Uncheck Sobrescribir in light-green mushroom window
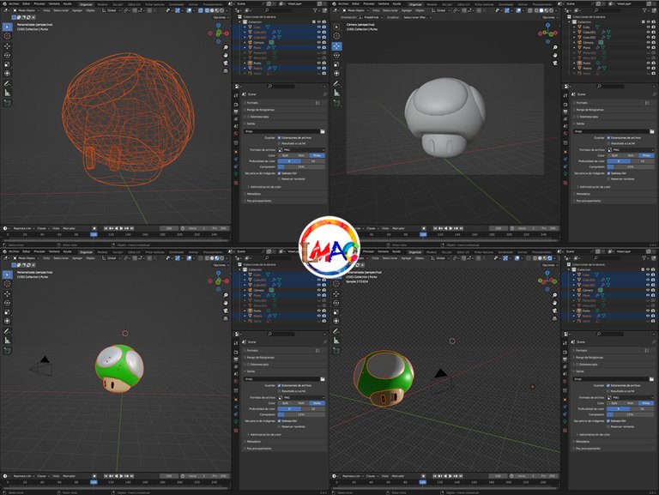Screen dimensions: 659x495 point(279,420)
